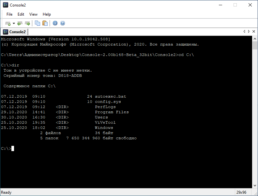This screenshot has width=258, height=196.
Task: Click the Ready status bar text
Action: pyautogui.click(x=6, y=192)
